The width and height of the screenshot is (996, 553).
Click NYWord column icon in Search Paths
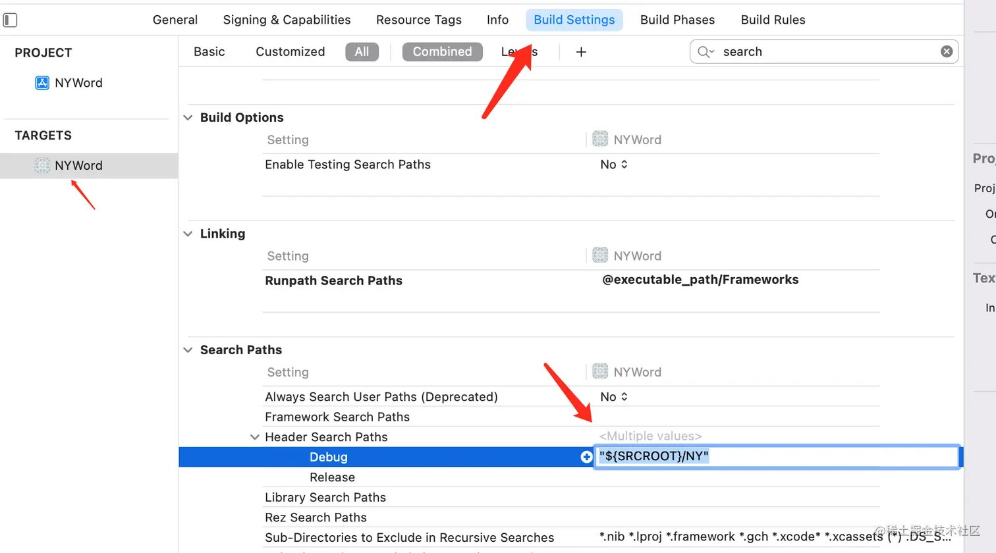tap(600, 372)
